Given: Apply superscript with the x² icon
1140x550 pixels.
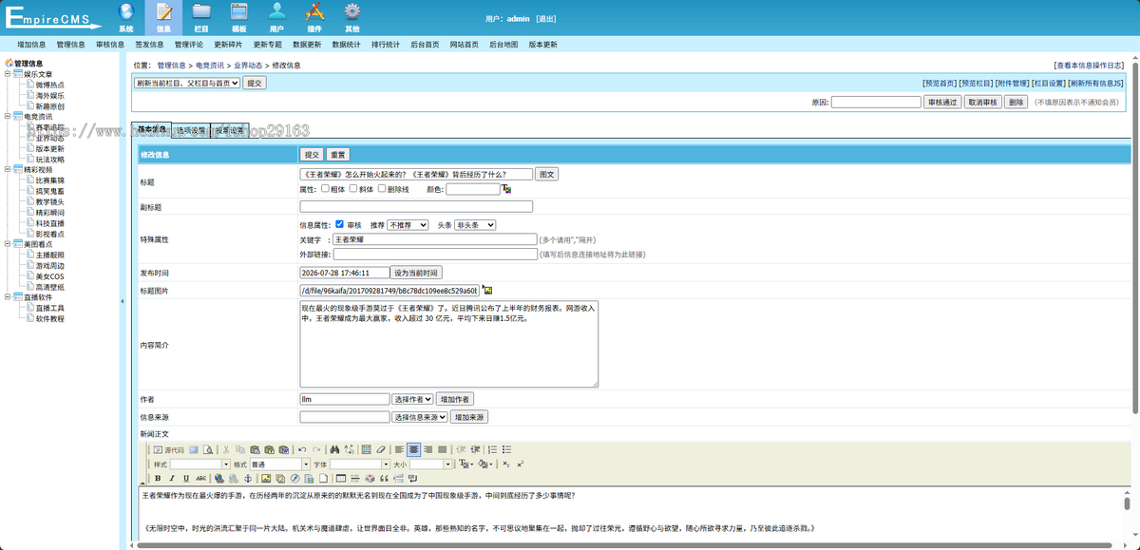Looking at the screenshot, I should [x=521, y=464].
